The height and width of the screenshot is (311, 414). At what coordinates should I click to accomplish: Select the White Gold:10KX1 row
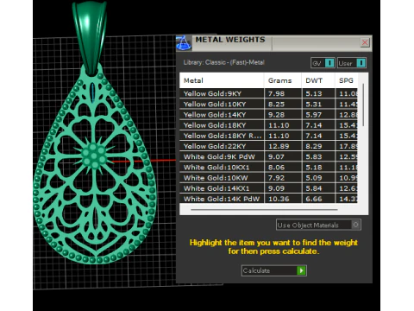click(x=268, y=167)
